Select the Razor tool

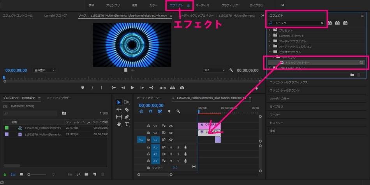(x=127, y=110)
